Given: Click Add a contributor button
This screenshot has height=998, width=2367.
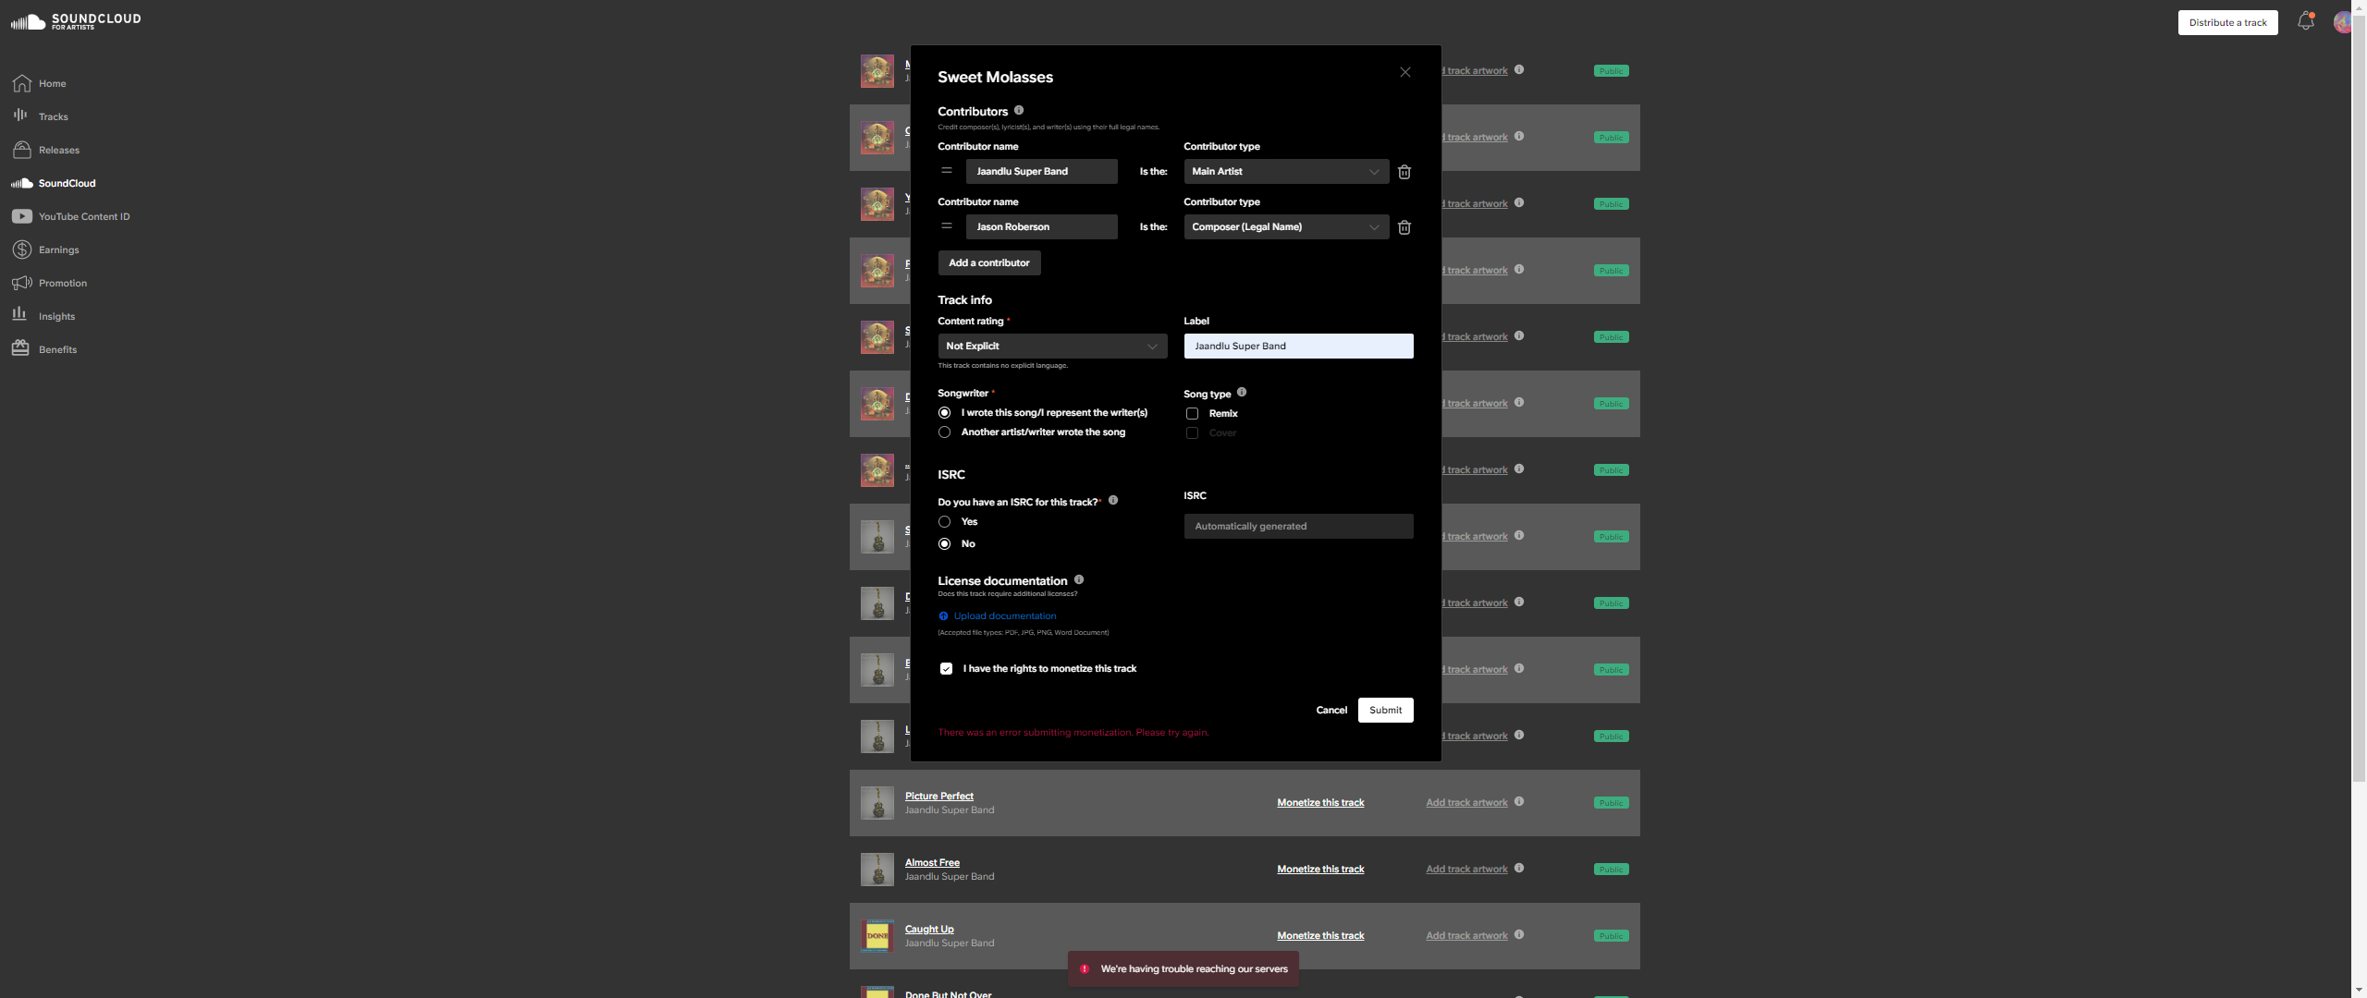Looking at the screenshot, I should point(988,262).
